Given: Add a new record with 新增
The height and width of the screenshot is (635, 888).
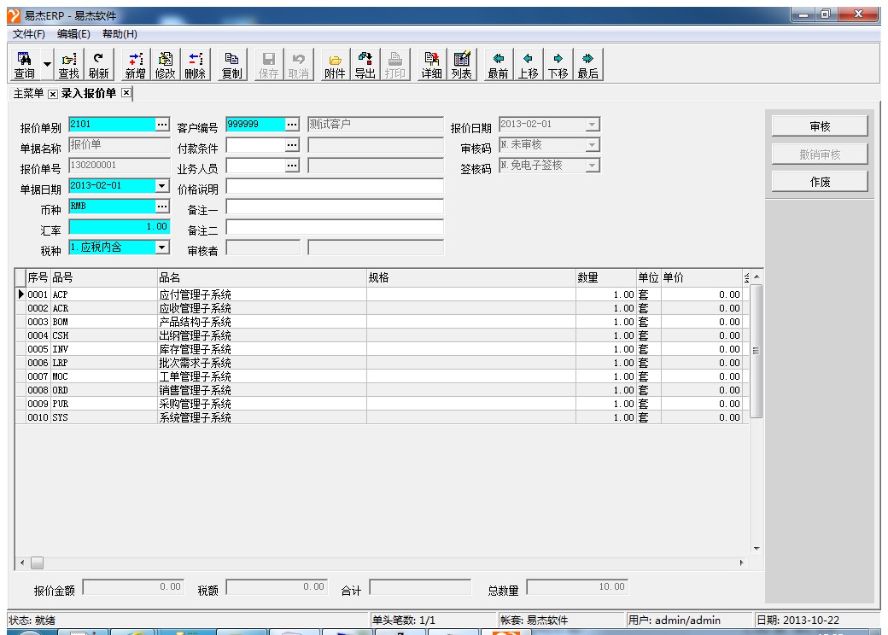Looking at the screenshot, I should 136,64.
